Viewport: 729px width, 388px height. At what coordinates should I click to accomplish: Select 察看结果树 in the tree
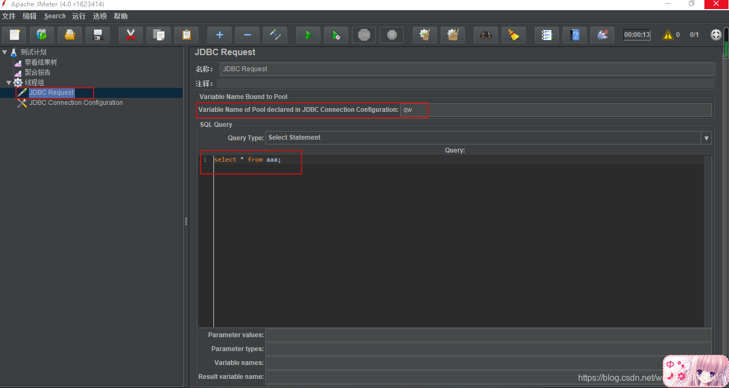pyautogui.click(x=41, y=62)
